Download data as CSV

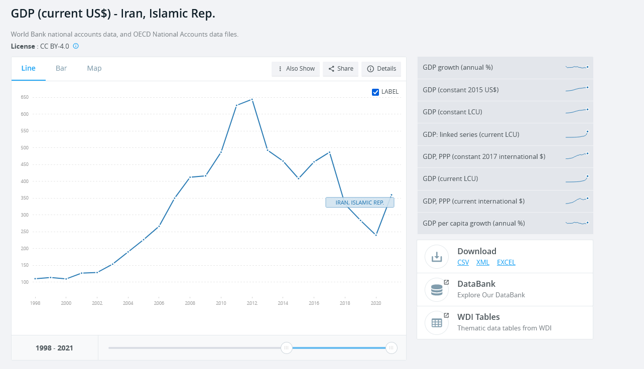pos(463,262)
